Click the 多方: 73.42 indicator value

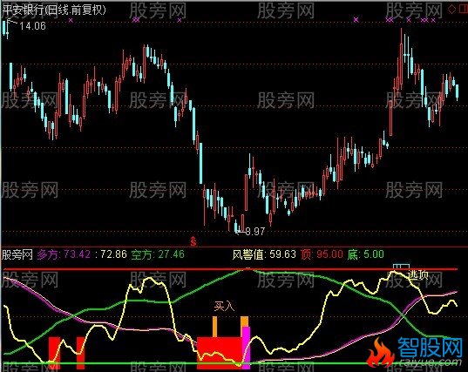click(x=64, y=254)
